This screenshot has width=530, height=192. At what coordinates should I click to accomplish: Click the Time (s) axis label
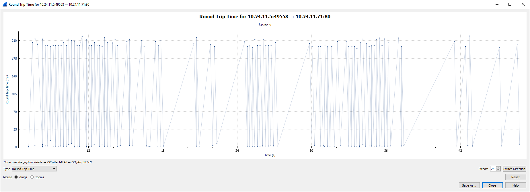pos(270,155)
